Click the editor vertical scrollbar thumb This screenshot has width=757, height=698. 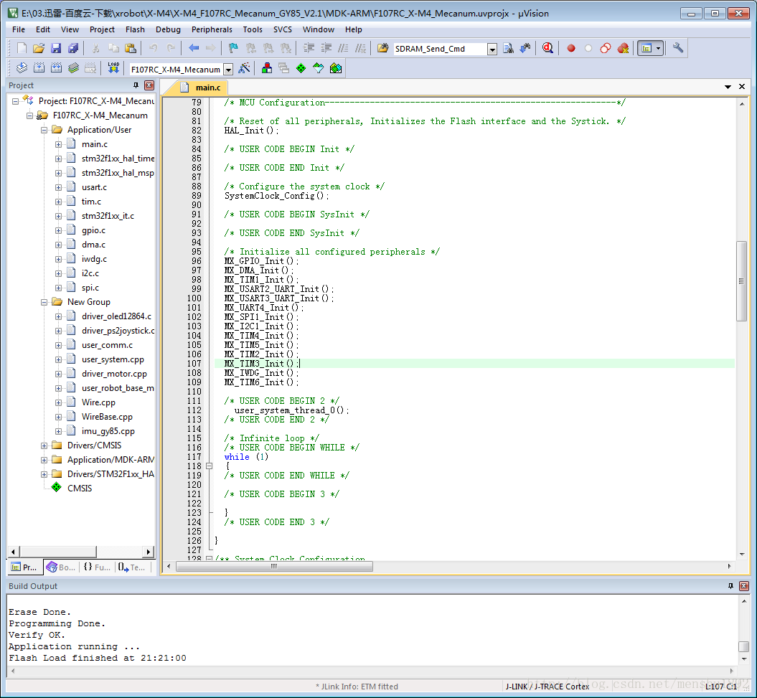741,280
